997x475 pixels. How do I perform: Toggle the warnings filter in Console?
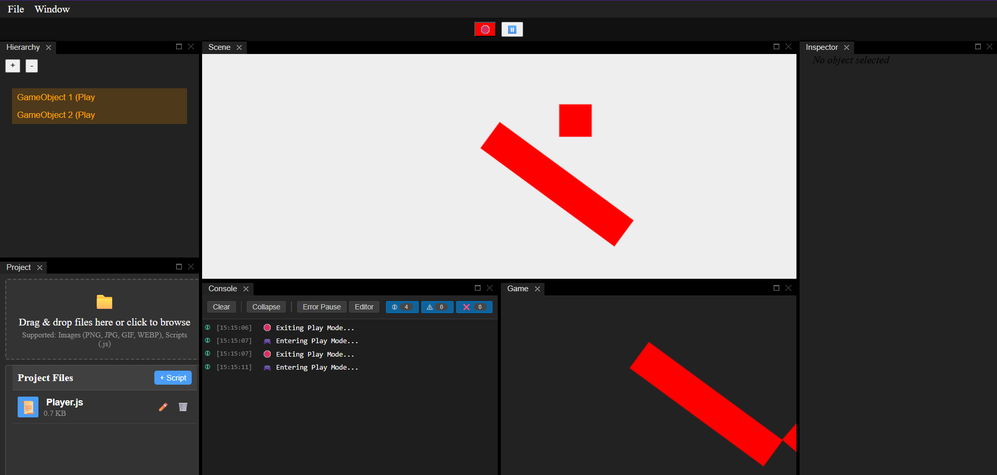click(x=437, y=307)
